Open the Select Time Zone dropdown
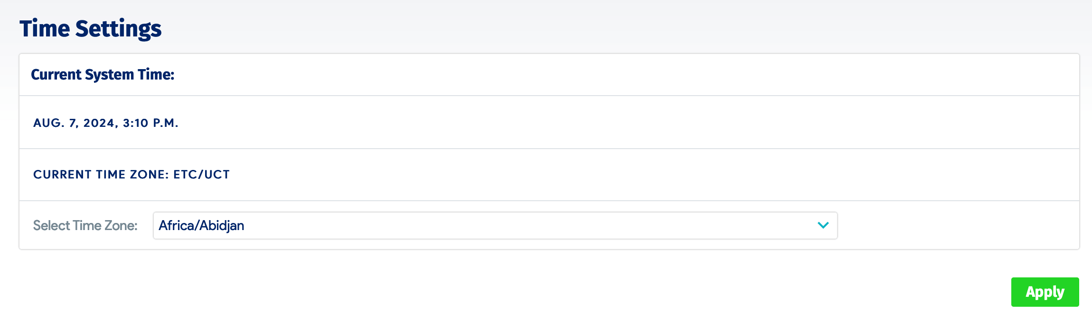 tap(495, 226)
